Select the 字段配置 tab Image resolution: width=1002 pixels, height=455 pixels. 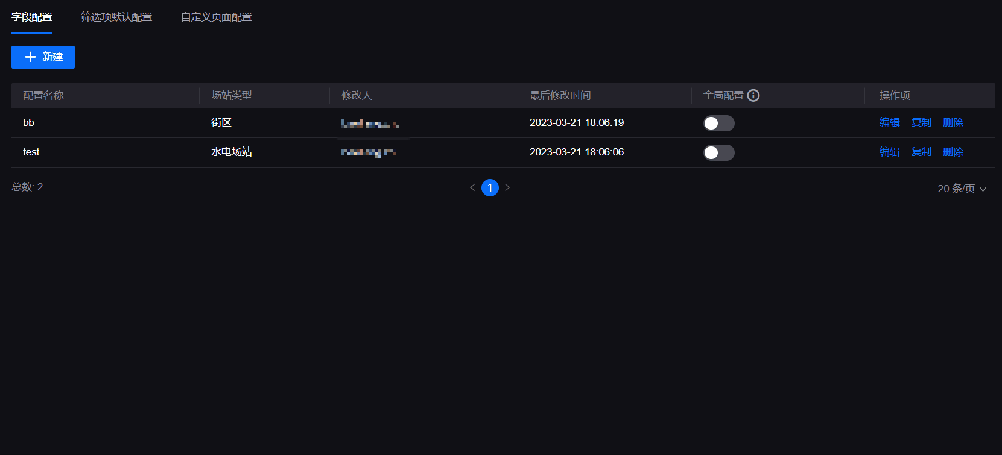point(32,17)
